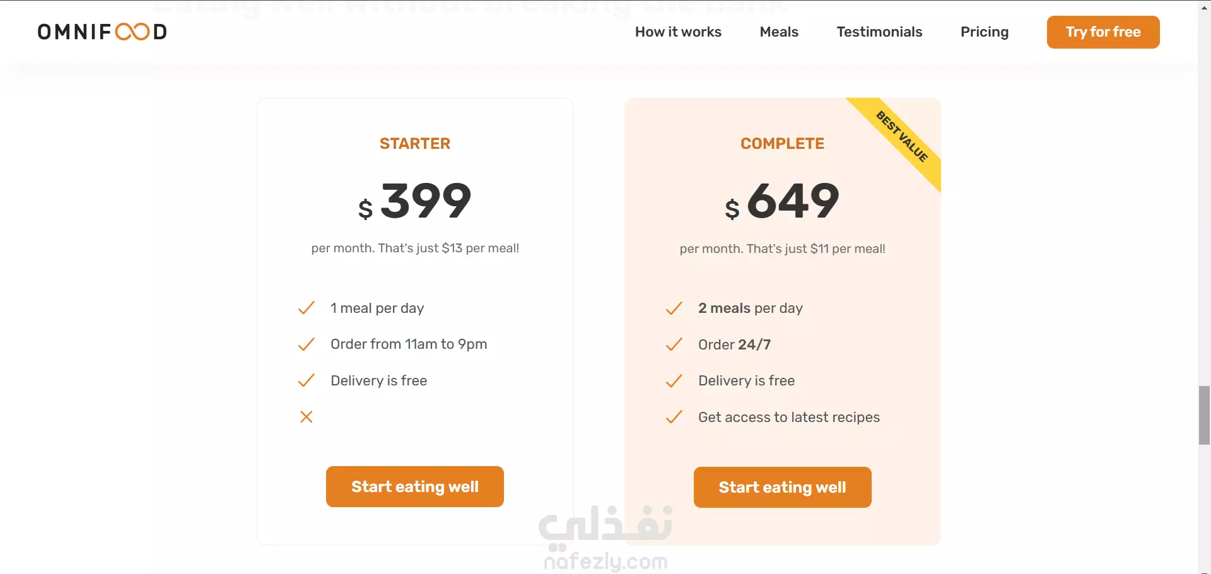Click the page vertical scrollbar thumb

[1204, 416]
